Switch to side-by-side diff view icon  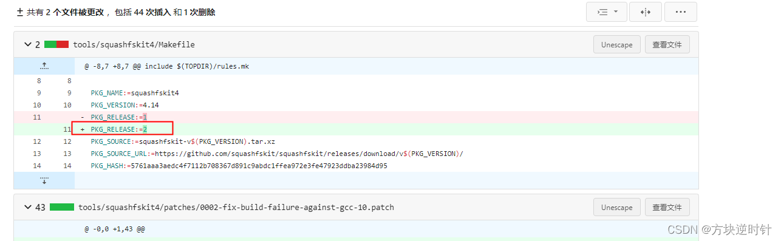pos(645,12)
